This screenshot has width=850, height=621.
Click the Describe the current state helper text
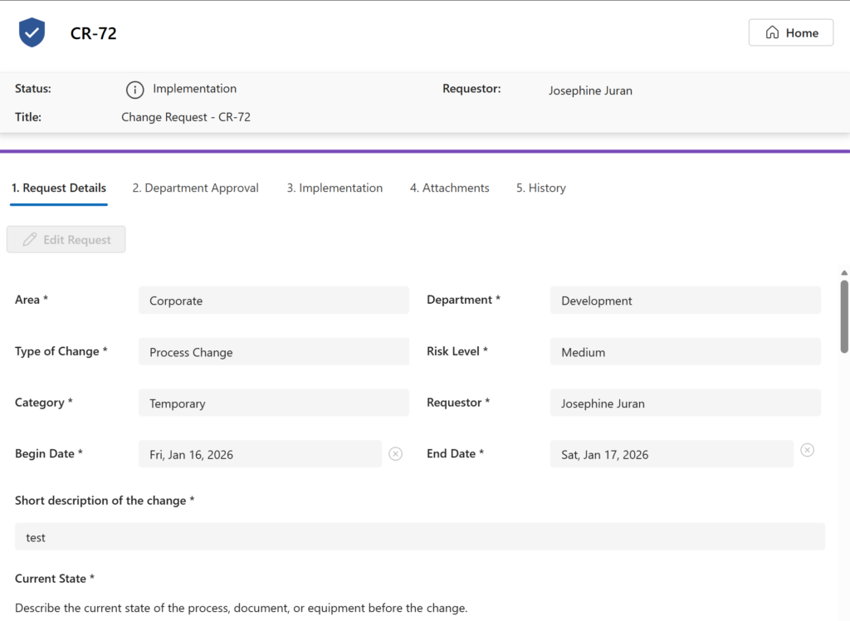pyautogui.click(x=242, y=608)
